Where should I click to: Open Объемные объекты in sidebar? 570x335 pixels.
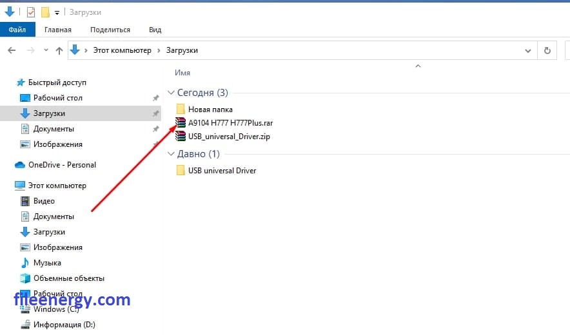pyautogui.click(x=69, y=278)
